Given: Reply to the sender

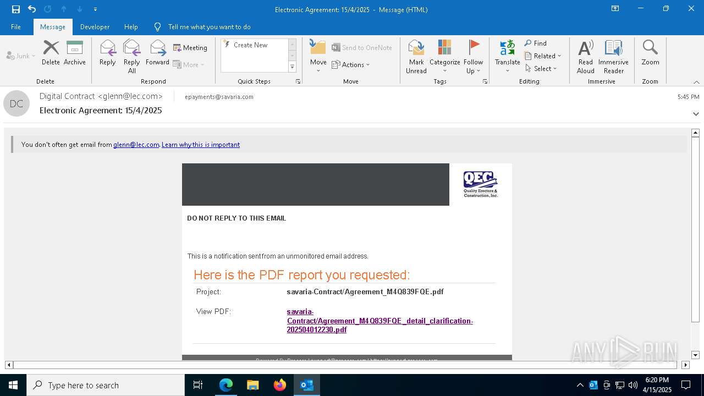Looking at the screenshot, I should [108, 53].
